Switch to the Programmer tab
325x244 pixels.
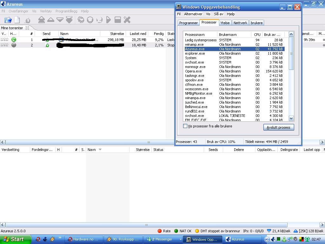click(189, 23)
